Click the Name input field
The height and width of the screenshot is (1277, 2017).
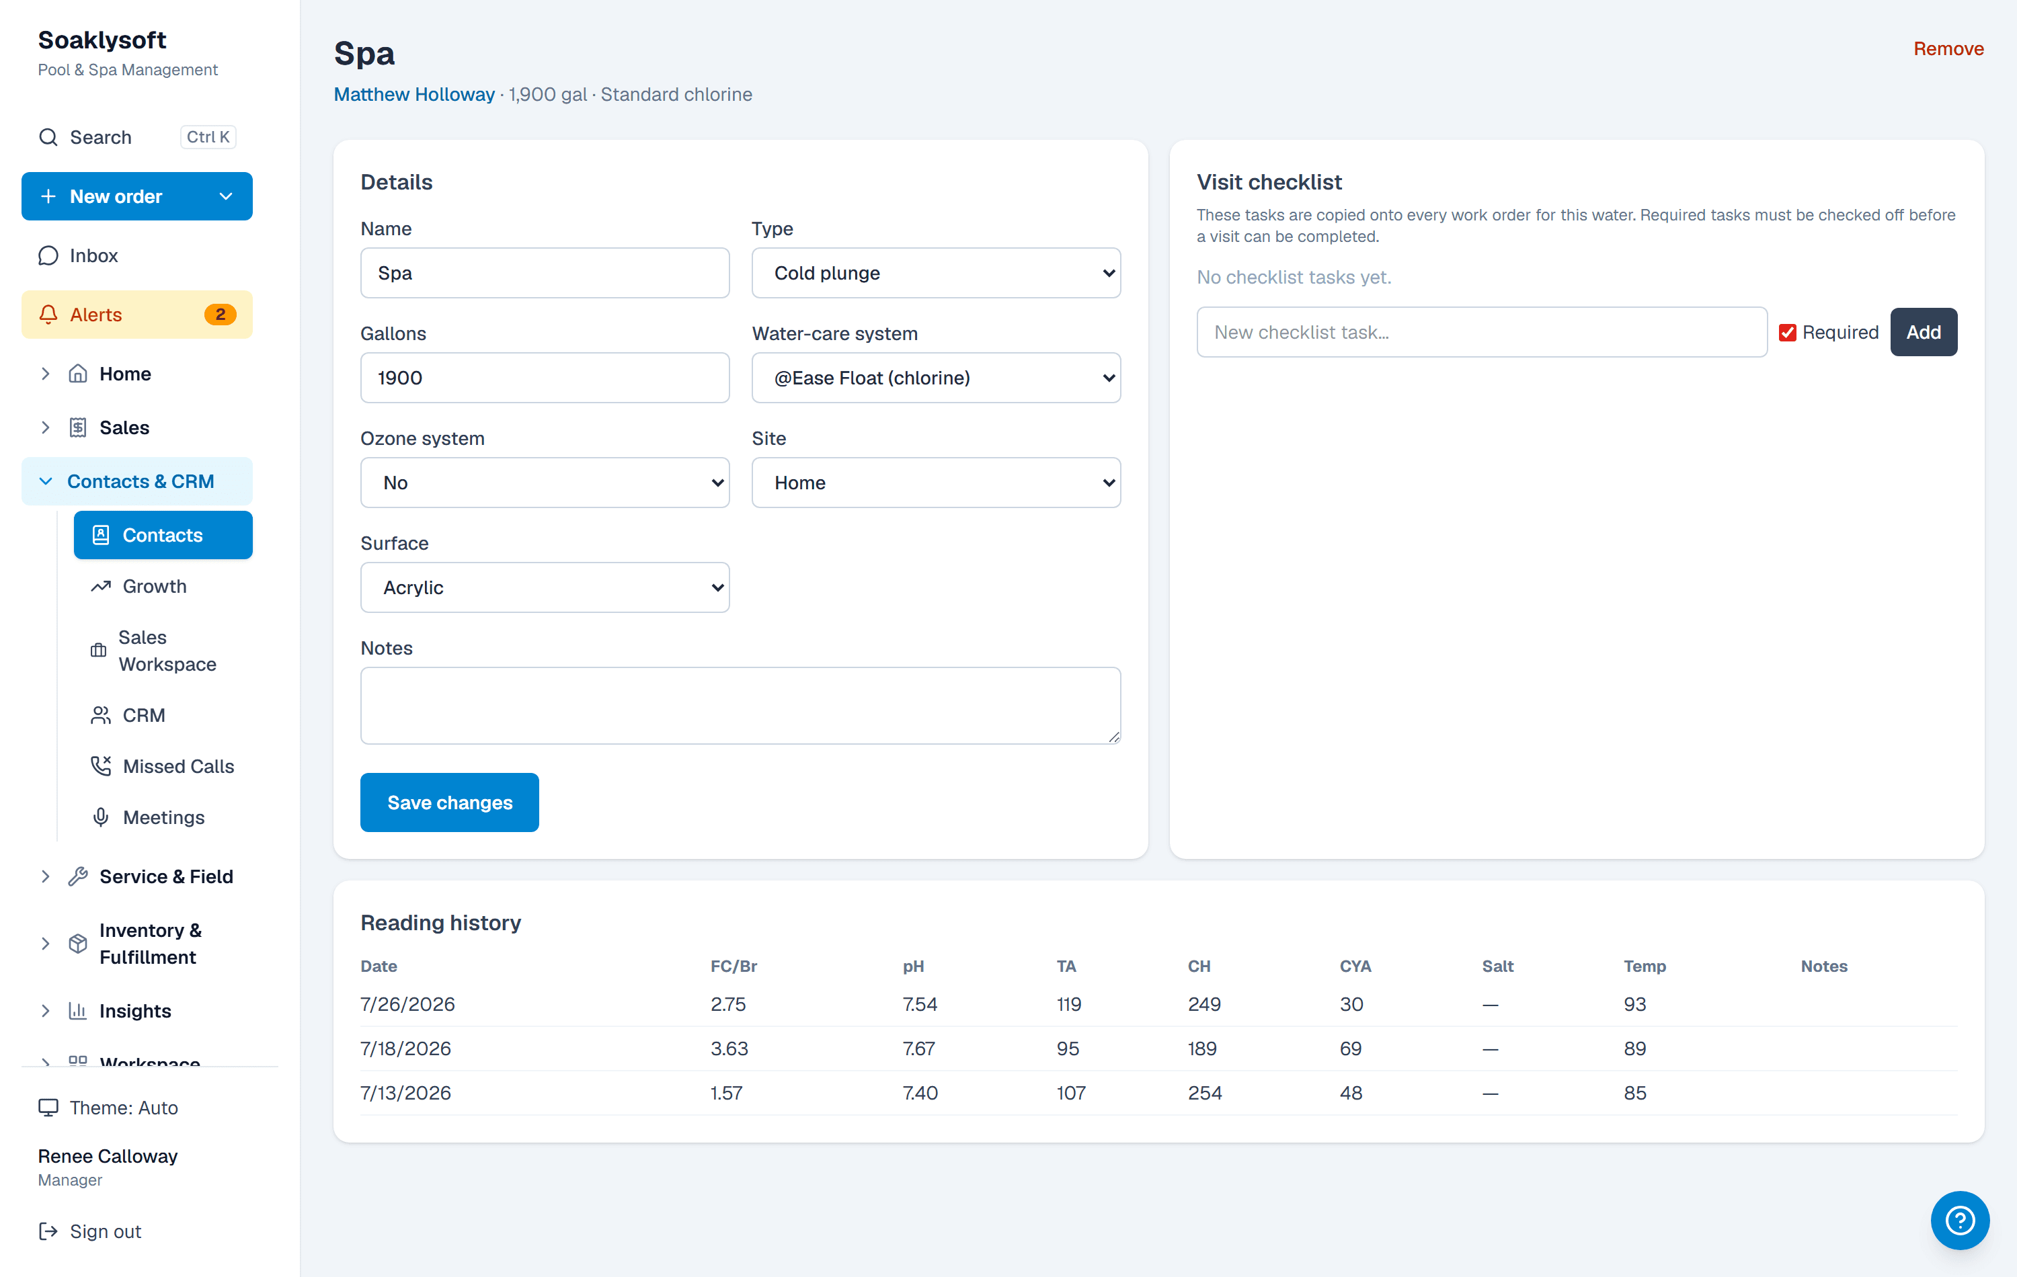tap(545, 273)
